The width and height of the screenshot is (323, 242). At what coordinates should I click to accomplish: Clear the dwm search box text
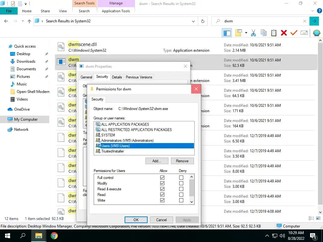click(x=305, y=21)
